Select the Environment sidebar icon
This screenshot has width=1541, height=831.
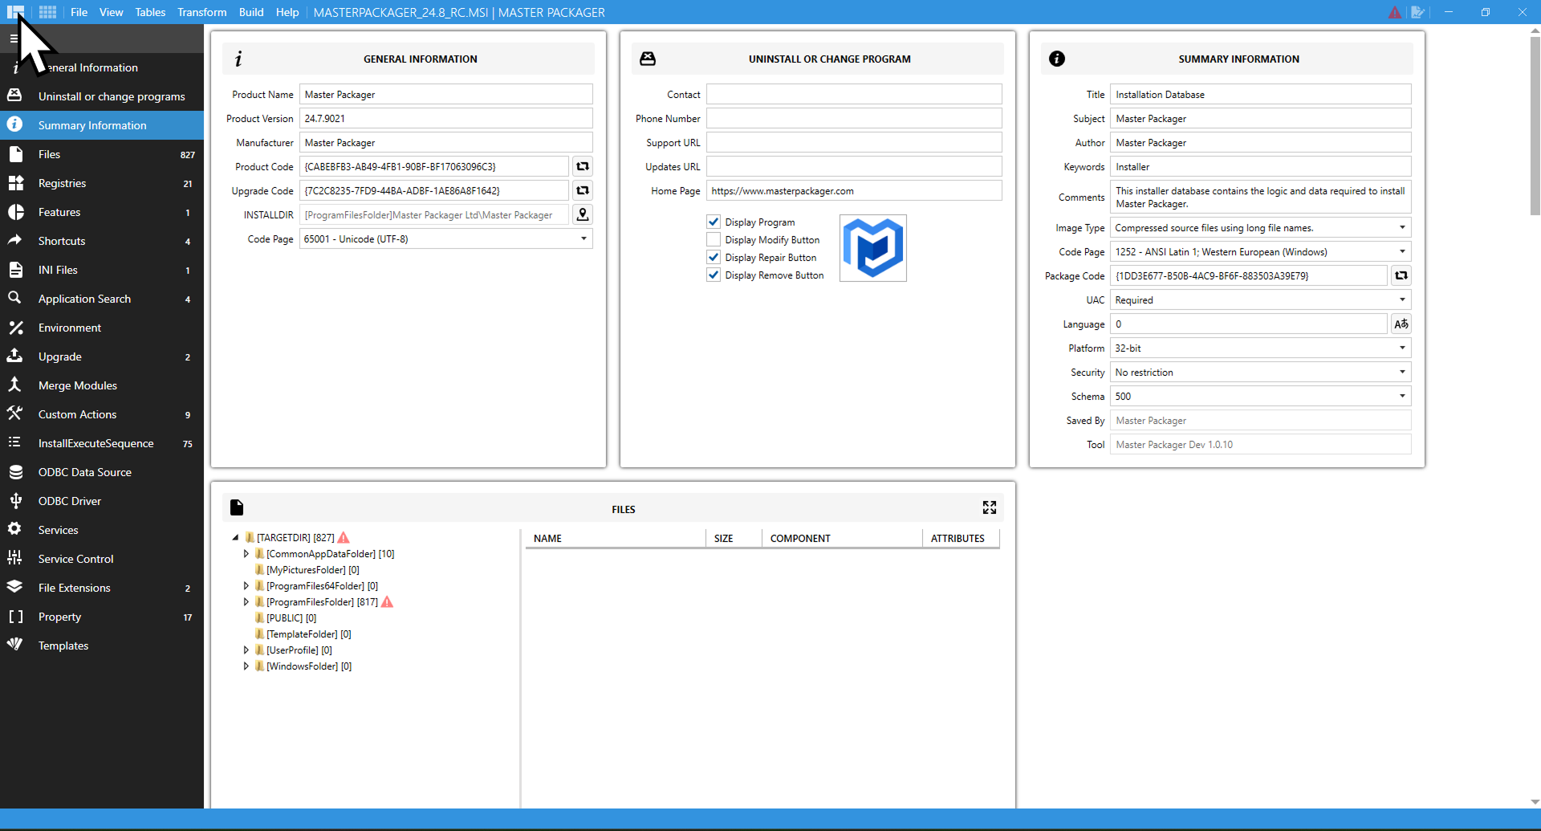(15, 328)
